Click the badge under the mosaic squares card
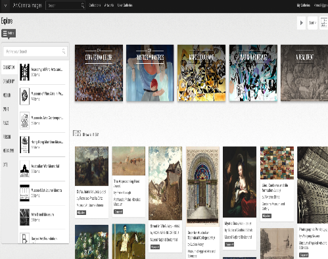The image size is (328, 259). point(267,216)
